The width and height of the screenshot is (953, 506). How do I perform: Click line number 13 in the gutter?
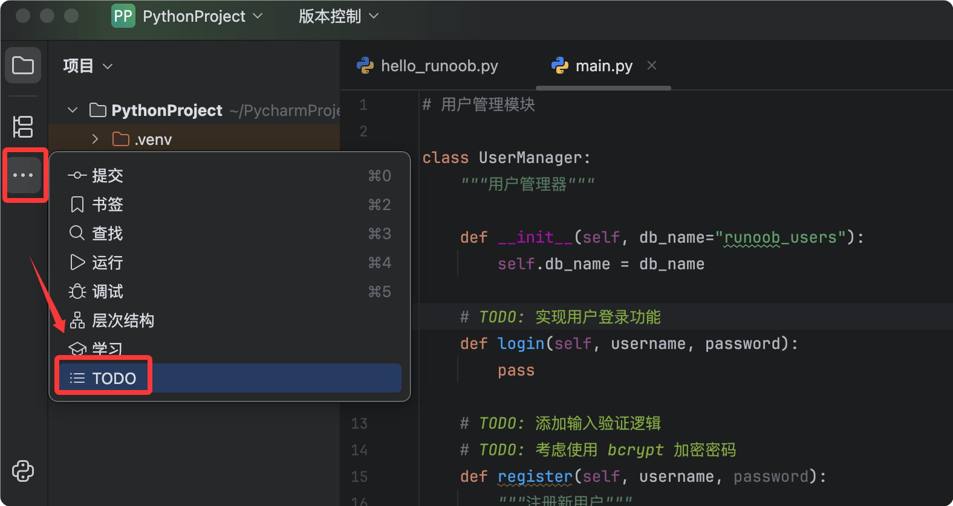pos(359,423)
